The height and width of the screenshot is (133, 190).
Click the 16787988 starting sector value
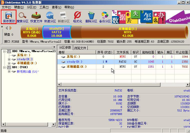pos(116,114)
